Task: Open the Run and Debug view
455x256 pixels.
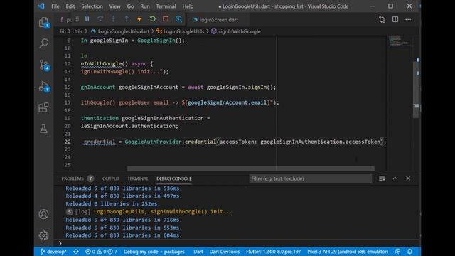Action: (44, 86)
